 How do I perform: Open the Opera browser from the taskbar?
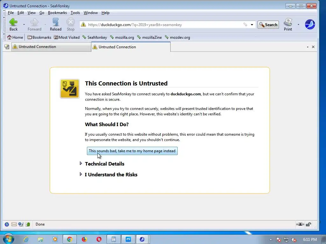99,239
